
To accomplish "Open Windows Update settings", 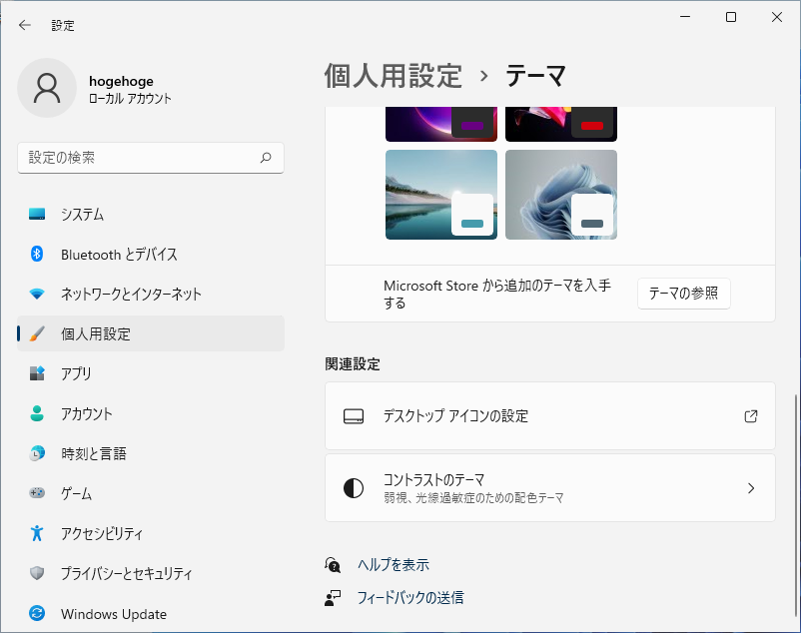I will [x=151, y=613].
